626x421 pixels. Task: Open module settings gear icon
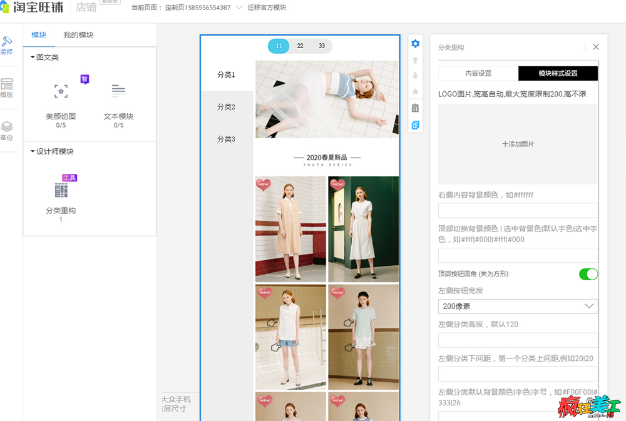pyautogui.click(x=415, y=44)
